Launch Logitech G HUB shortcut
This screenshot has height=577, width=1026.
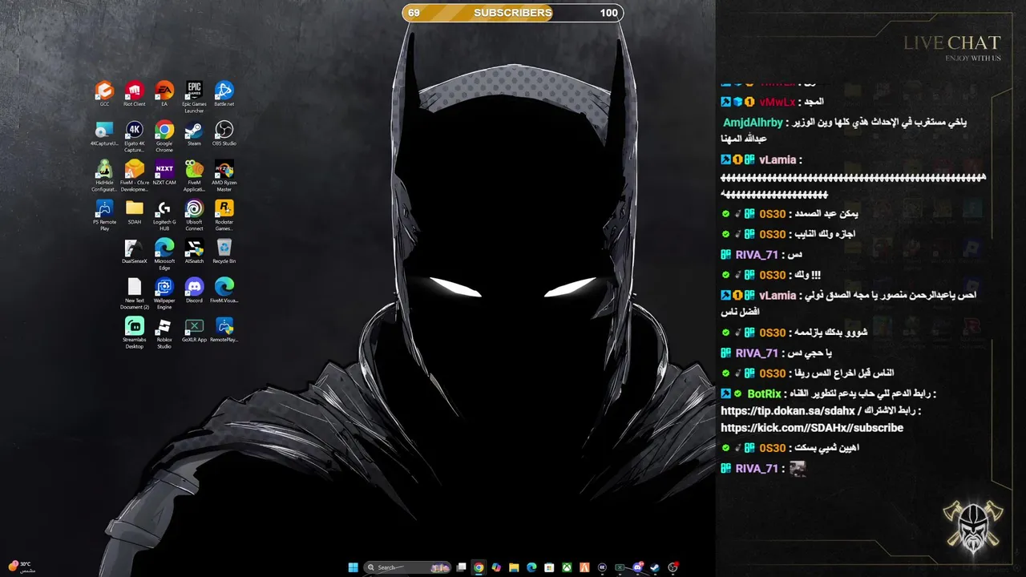(164, 215)
